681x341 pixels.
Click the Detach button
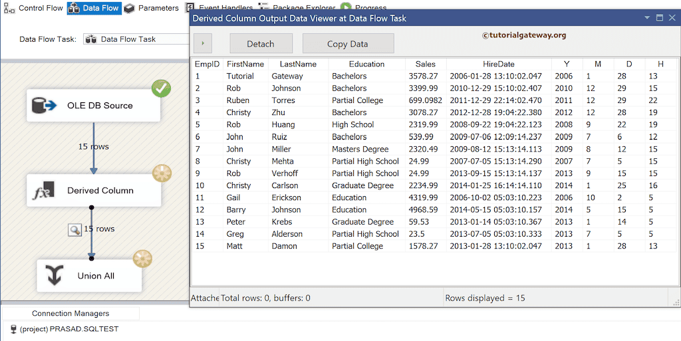tap(261, 43)
